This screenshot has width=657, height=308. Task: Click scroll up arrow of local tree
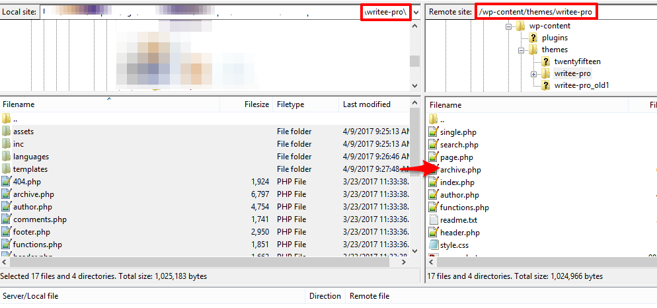tap(415, 26)
